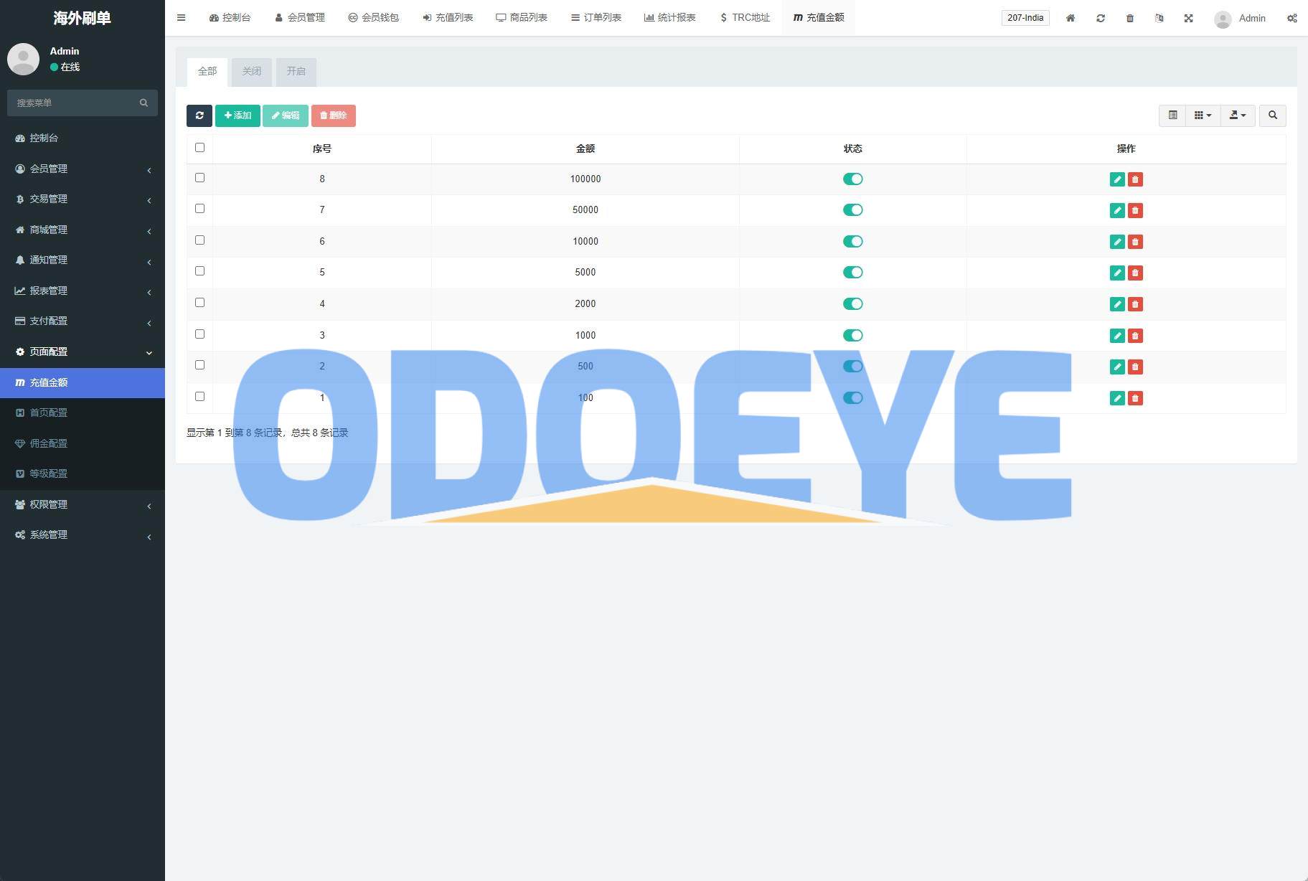The height and width of the screenshot is (881, 1308).
Task: Expand 通知管理 in the sidebar
Action: coord(83,260)
